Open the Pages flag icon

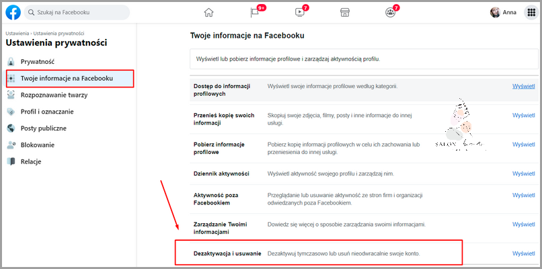click(x=254, y=13)
